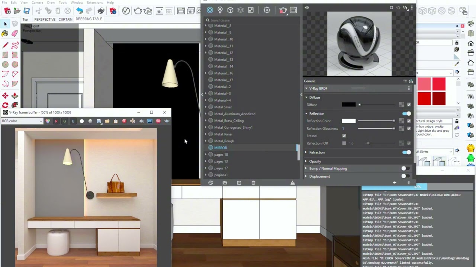Stop rendering with the red stop icon
Viewport: 476px width, 267px height.
[158, 121]
